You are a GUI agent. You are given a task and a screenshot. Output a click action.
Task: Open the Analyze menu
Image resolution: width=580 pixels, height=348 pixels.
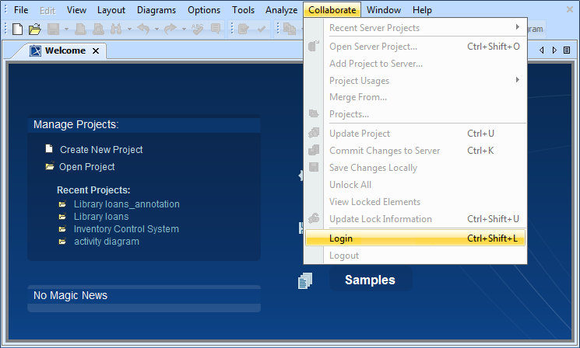coord(281,10)
